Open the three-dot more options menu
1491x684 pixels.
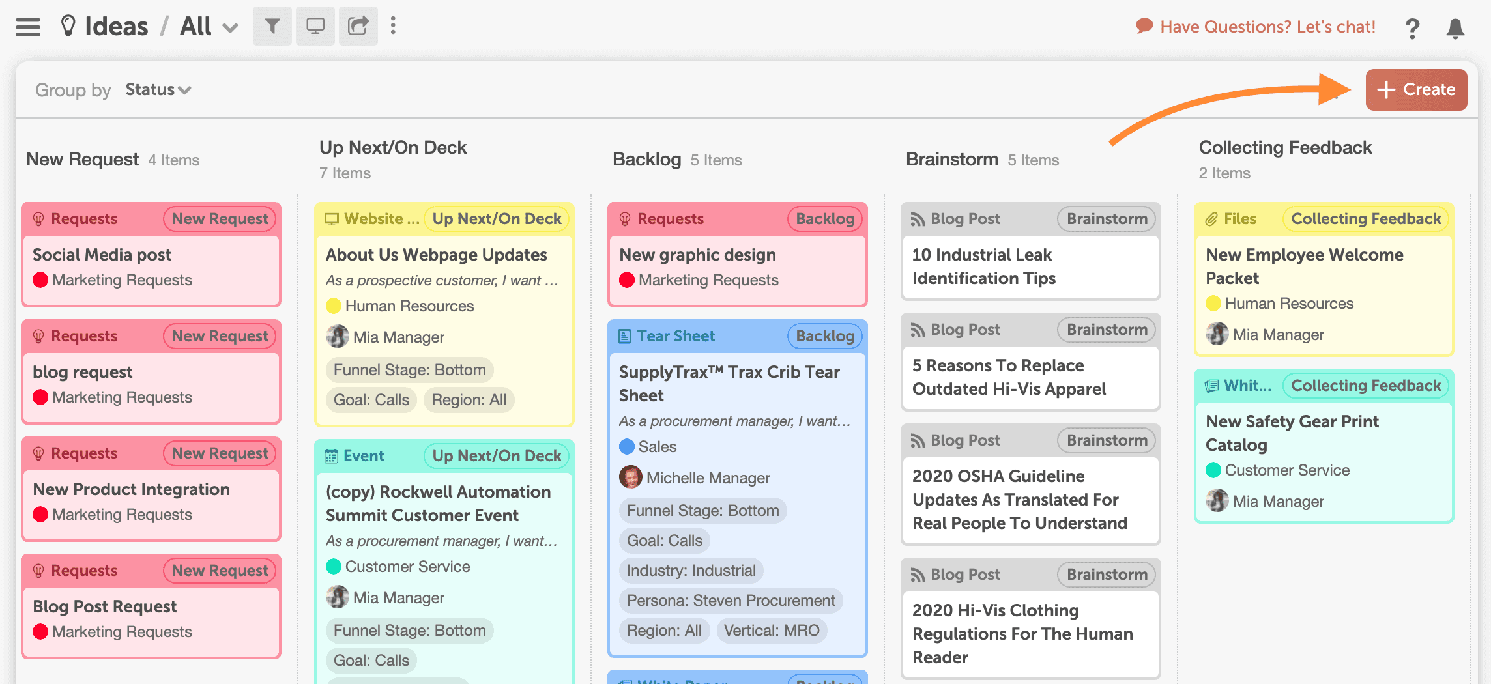[x=393, y=26]
